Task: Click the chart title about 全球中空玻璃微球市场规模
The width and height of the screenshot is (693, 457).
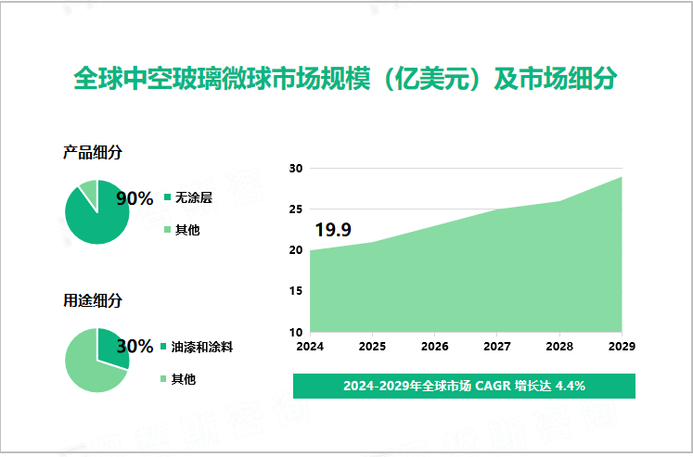Action: pyautogui.click(x=345, y=79)
